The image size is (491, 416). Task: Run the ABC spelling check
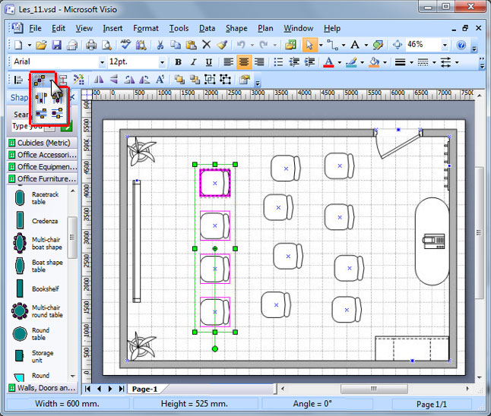click(x=125, y=45)
